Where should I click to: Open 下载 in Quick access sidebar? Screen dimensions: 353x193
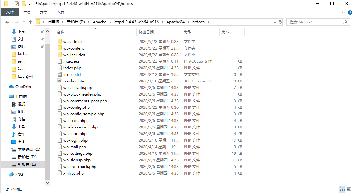point(22,31)
